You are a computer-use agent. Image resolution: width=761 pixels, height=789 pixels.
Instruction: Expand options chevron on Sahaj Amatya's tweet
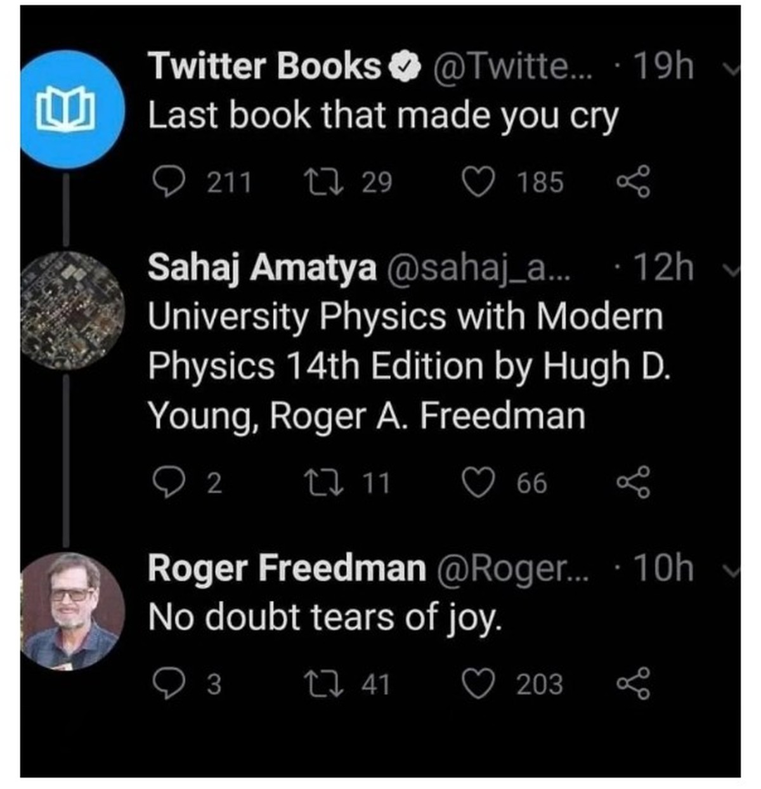(x=731, y=270)
